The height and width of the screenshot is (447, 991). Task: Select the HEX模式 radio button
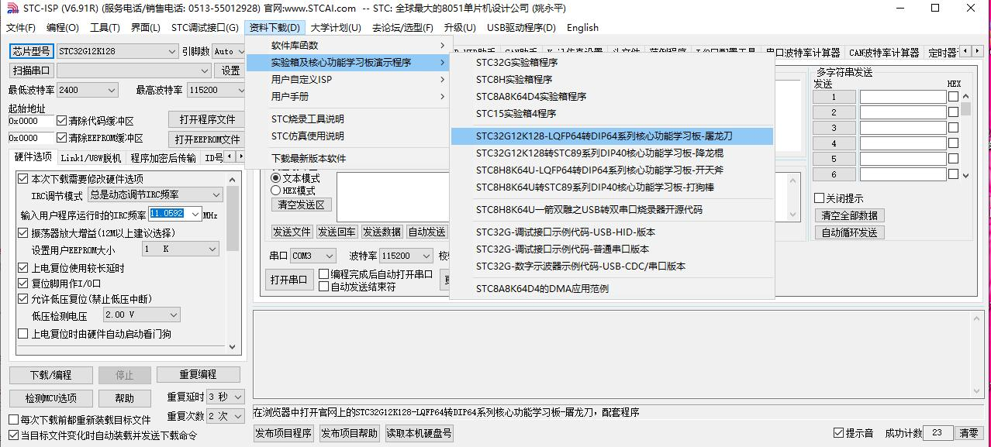[x=275, y=190]
